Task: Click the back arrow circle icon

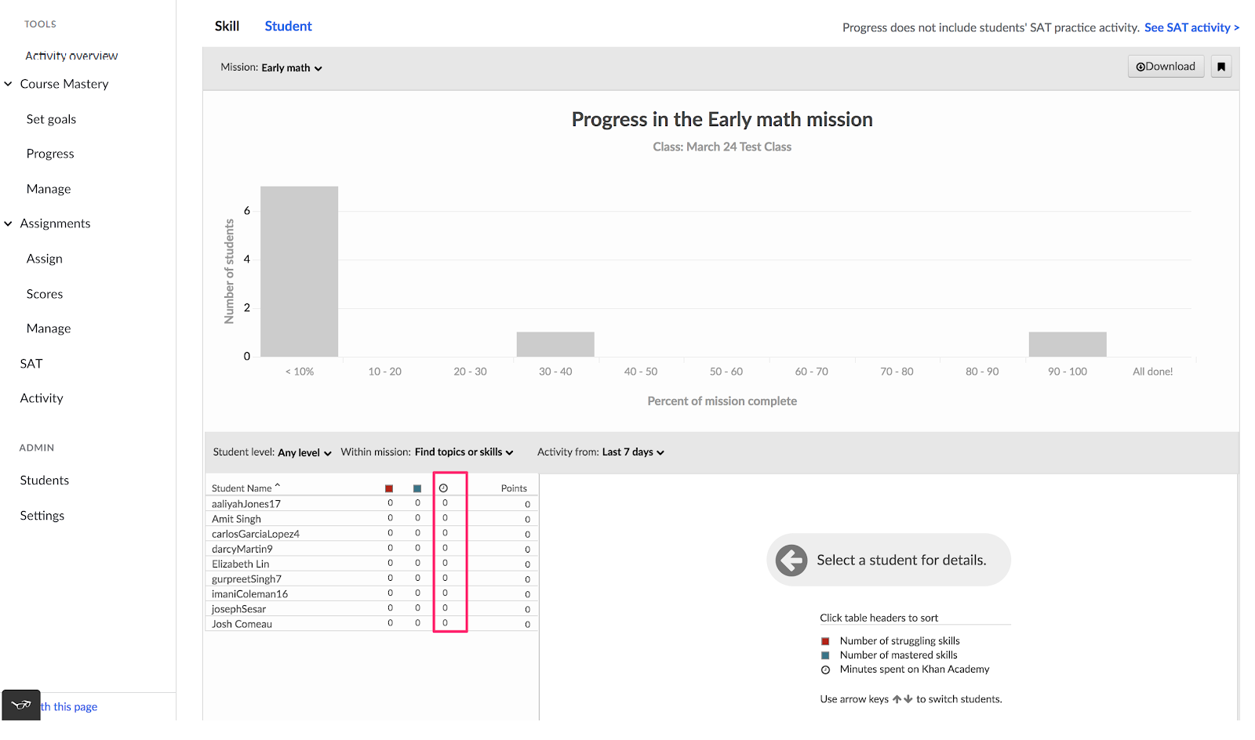Action: click(791, 560)
